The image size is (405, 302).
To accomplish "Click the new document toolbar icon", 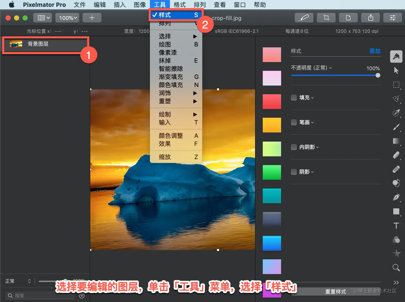I will 348,18.
